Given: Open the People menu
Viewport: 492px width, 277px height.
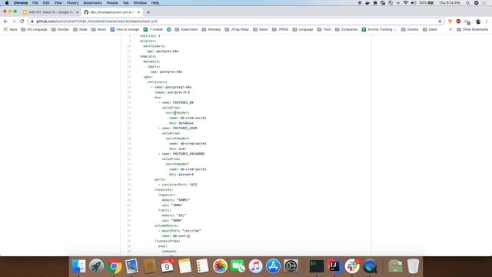Looking at the screenshot, I should 112,3.
